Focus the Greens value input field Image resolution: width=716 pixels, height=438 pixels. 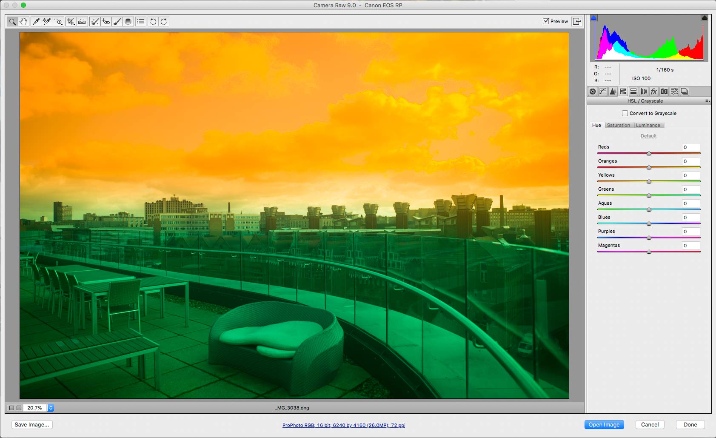point(691,189)
